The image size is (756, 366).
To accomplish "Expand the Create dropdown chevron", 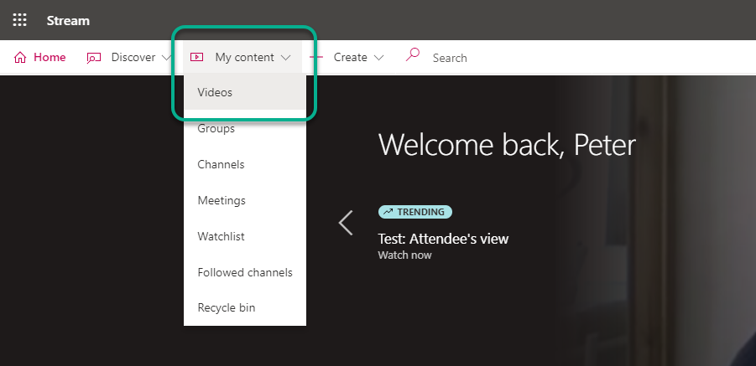I will click(x=379, y=58).
